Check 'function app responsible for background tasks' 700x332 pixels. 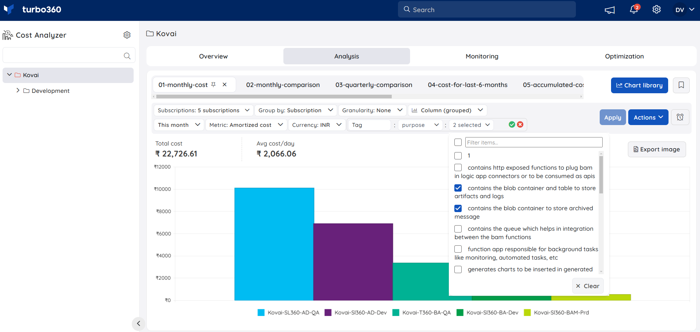[x=458, y=249]
